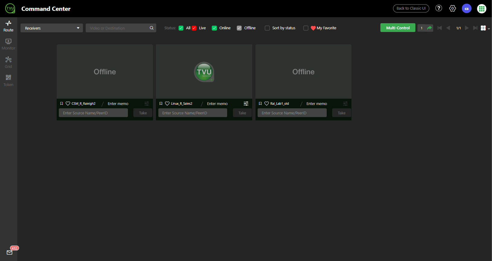492x261 pixels.
Task: Select the Linux_R_Sales2 video thumbnail
Action: click(204, 72)
